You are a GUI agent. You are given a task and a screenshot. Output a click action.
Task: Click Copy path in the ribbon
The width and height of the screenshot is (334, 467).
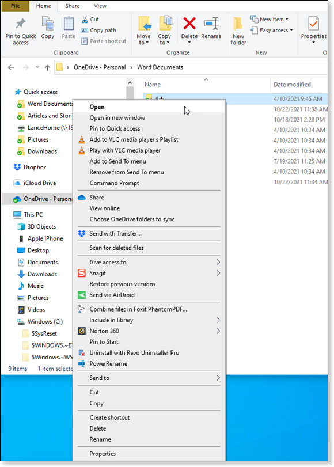(98, 31)
